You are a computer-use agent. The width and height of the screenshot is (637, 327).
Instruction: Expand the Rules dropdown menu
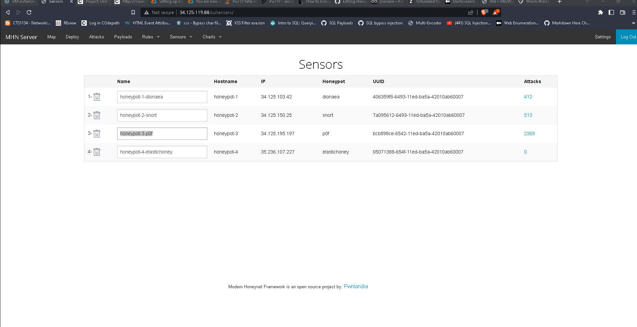coord(151,37)
